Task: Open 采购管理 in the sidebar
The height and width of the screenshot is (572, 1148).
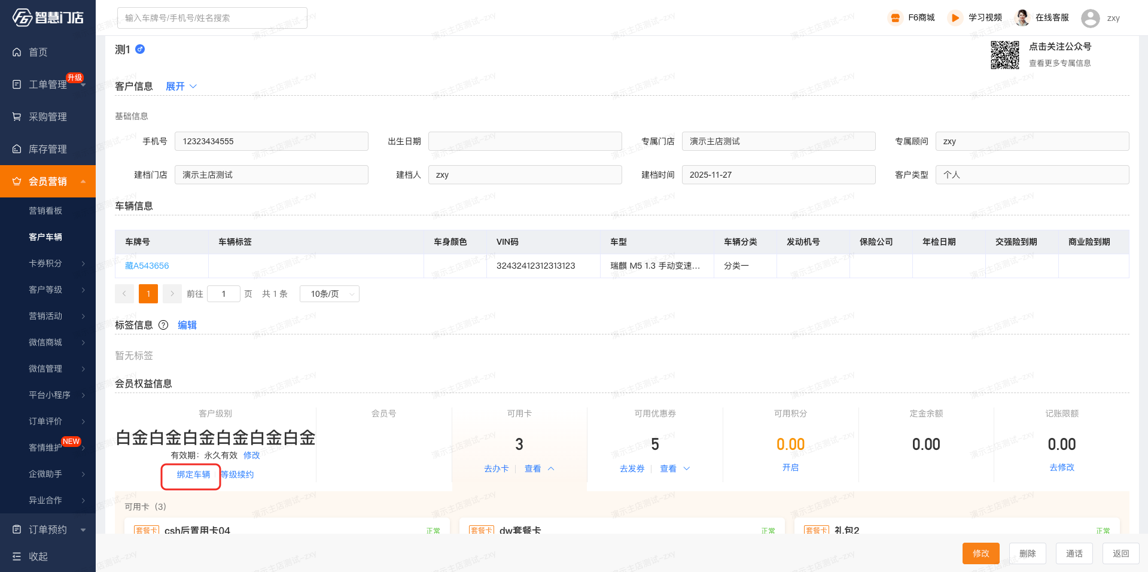Action: [48, 117]
